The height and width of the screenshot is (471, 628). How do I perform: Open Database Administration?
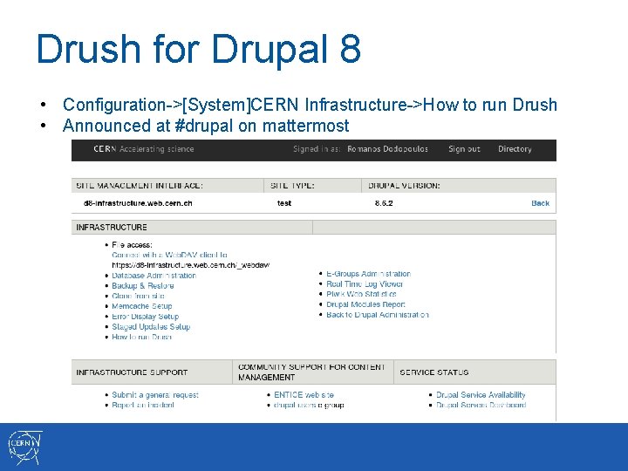tap(154, 276)
